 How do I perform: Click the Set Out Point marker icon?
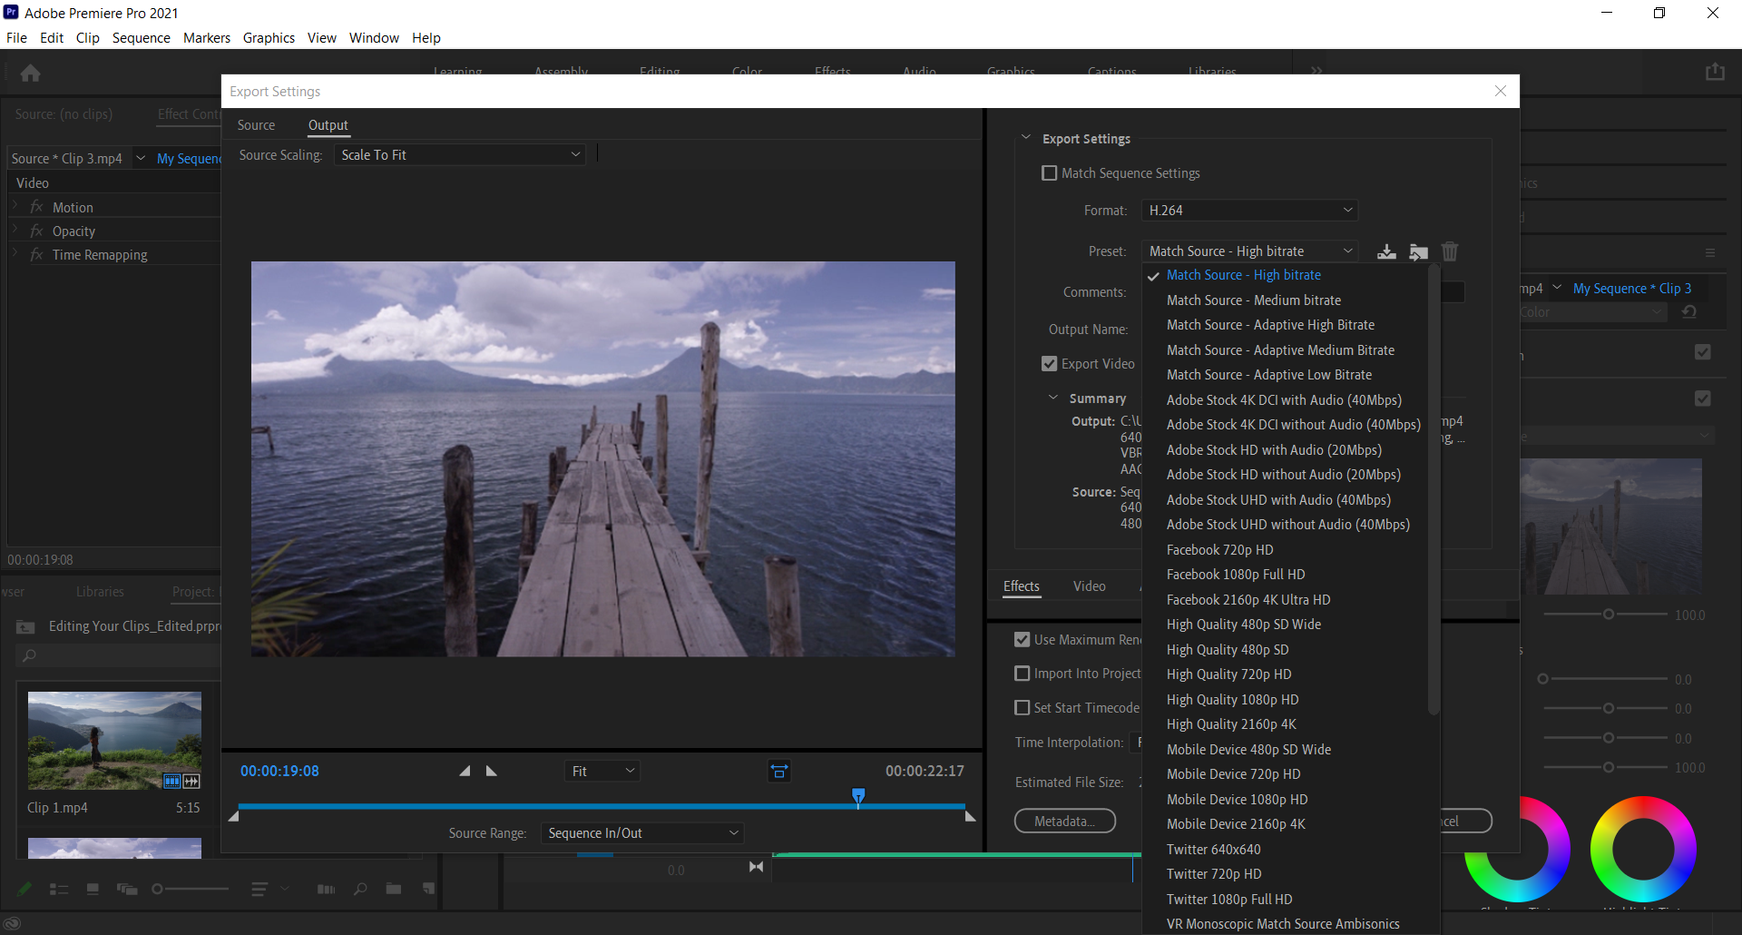[492, 771]
